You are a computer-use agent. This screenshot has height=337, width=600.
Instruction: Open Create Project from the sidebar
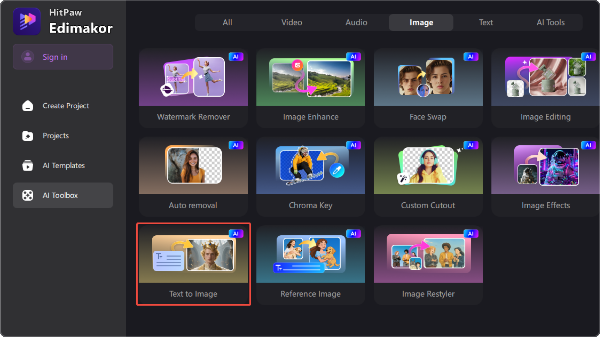63,106
